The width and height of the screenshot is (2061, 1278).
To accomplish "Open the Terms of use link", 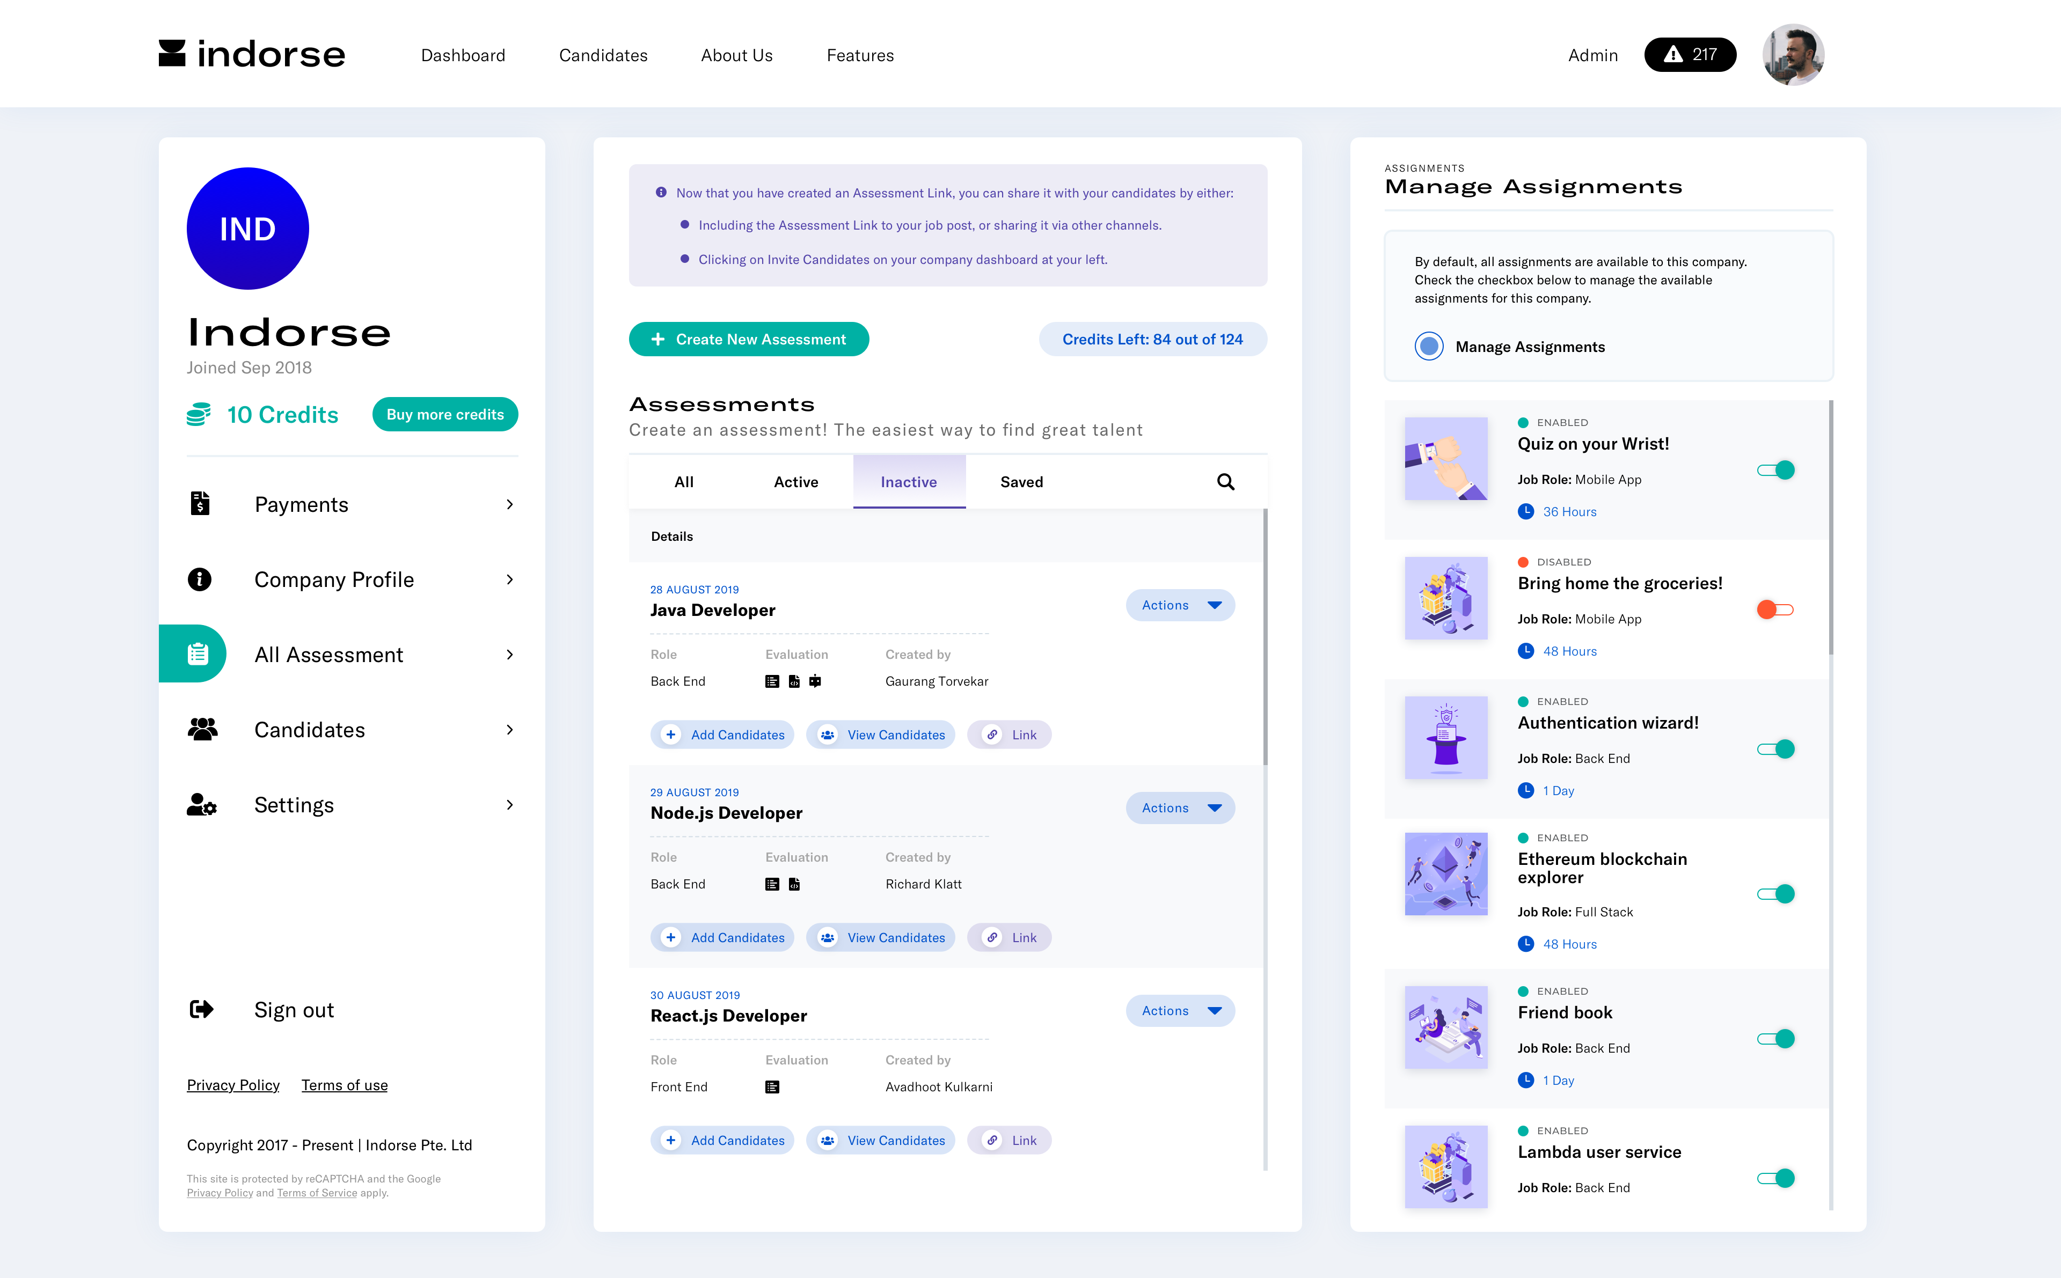I will (345, 1084).
